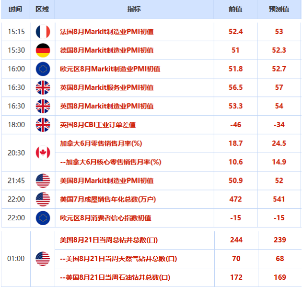Click the 472 previous value for US home sales
Viewport: 302px width, 287px height.
click(236, 199)
